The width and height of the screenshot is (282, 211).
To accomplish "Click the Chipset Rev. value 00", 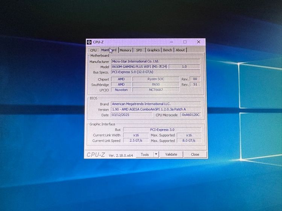I will [195, 79].
